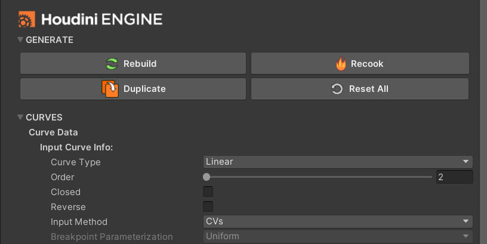This screenshot has height=244, width=487.
Task: Open the Input Method dropdown showing CVs
Action: click(x=338, y=221)
